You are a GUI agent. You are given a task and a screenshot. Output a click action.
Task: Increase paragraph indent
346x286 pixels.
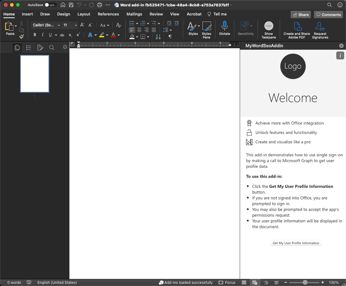[176, 23]
